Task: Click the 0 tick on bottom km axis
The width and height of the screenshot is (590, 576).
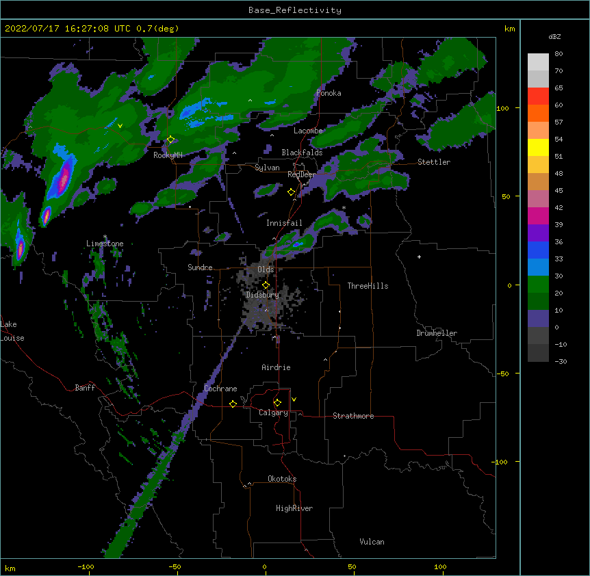Action: [264, 566]
